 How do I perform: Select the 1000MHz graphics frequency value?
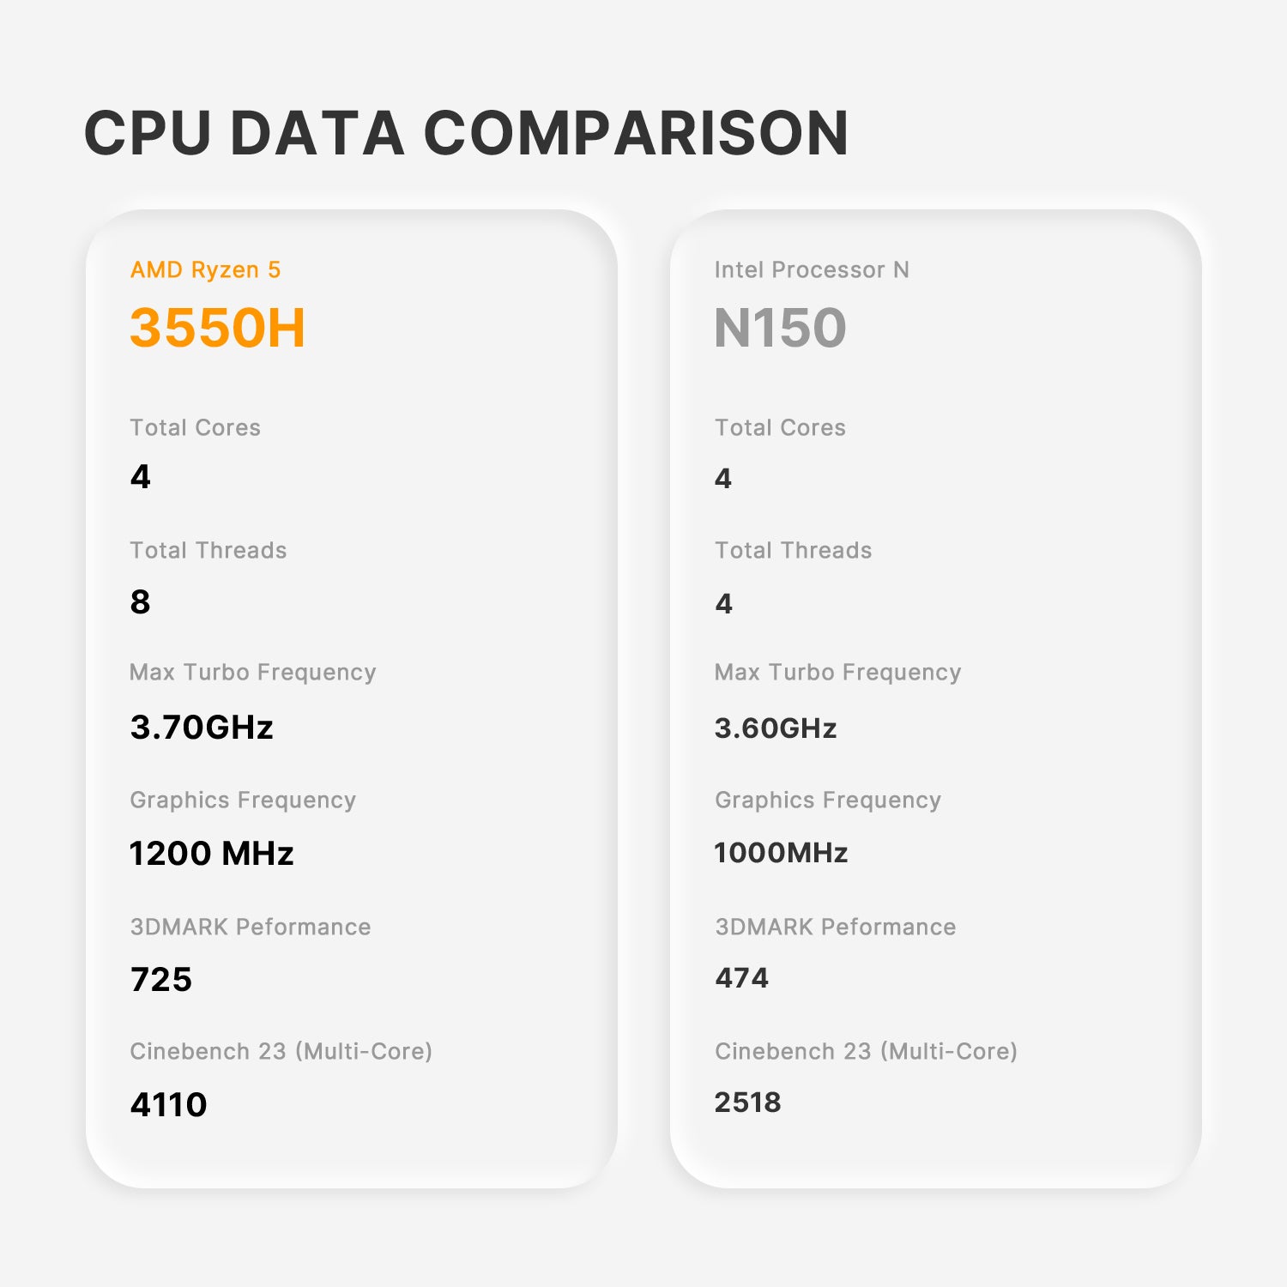point(781,852)
